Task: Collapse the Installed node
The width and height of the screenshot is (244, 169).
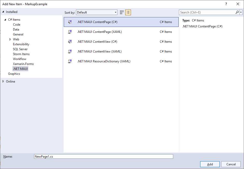Action: 3,12
